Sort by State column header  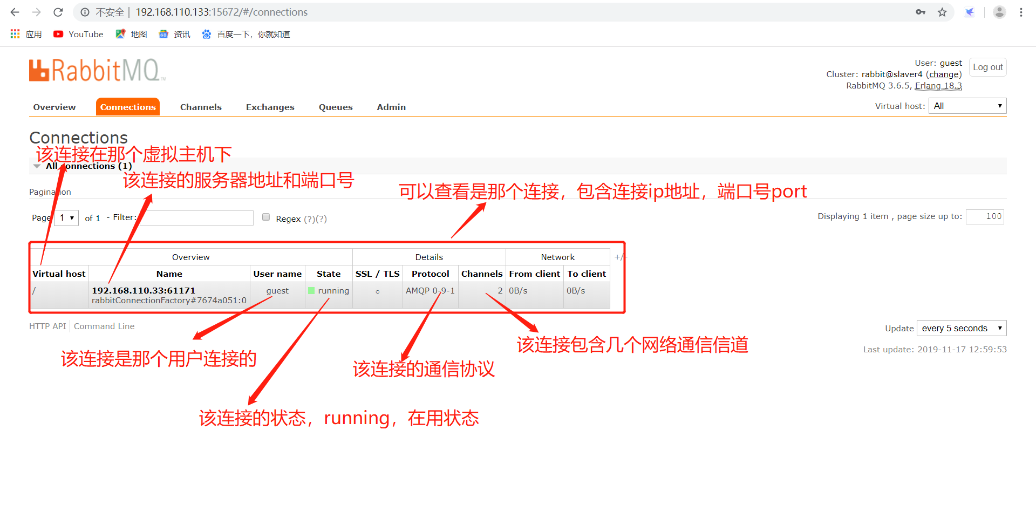point(329,274)
